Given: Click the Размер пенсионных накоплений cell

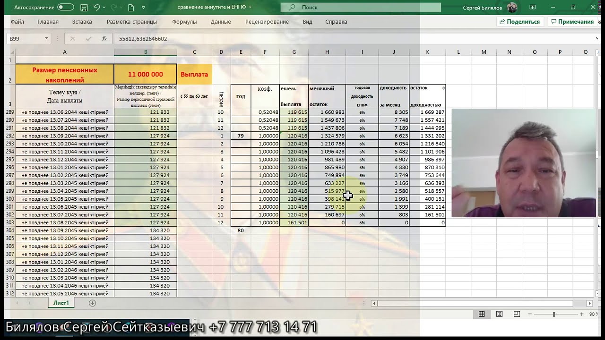Looking at the screenshot, I should pos(65,74).
